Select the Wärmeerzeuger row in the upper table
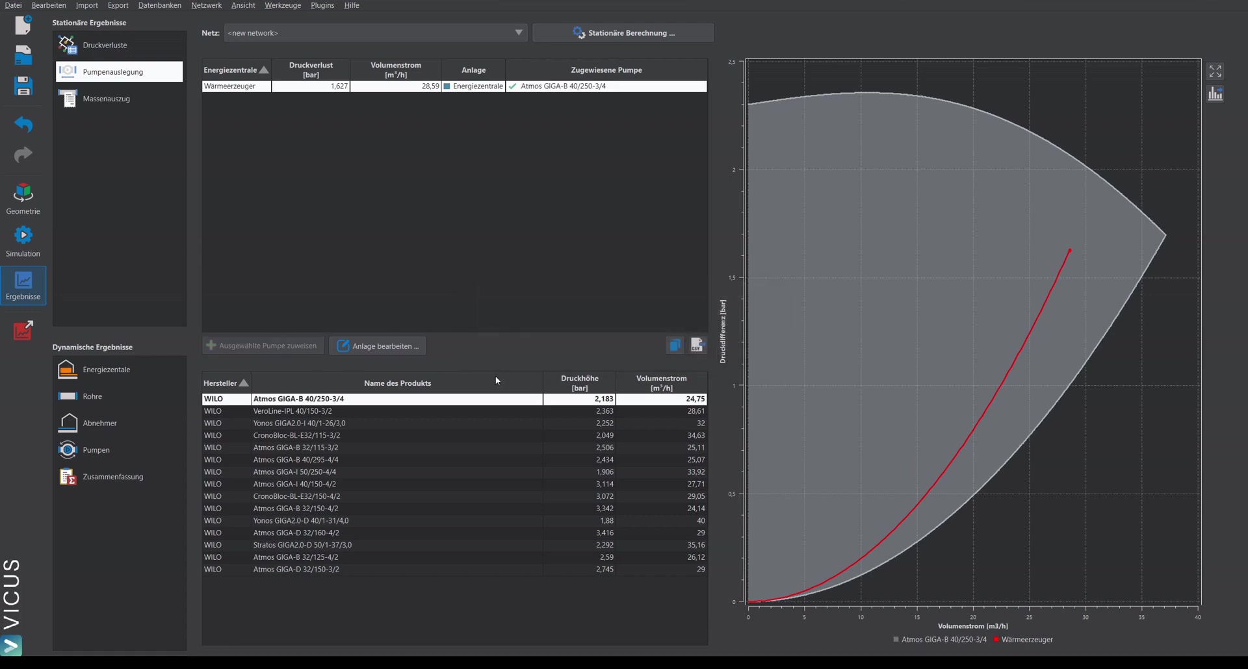 [454, 86]
